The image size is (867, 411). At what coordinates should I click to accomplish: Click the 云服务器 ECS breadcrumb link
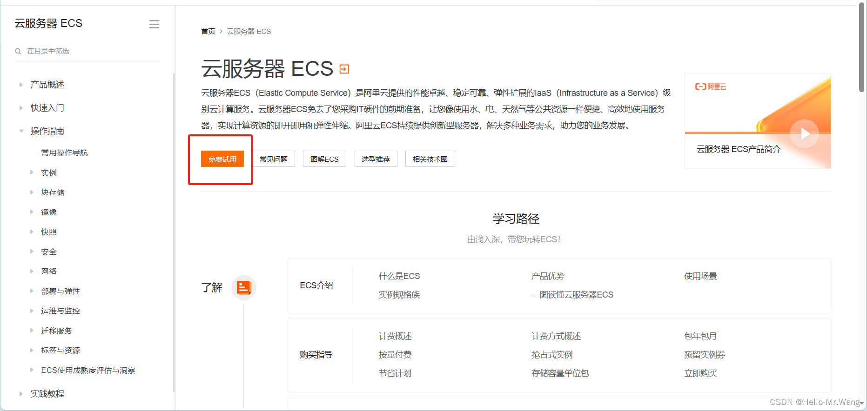[x=249, y=32]
